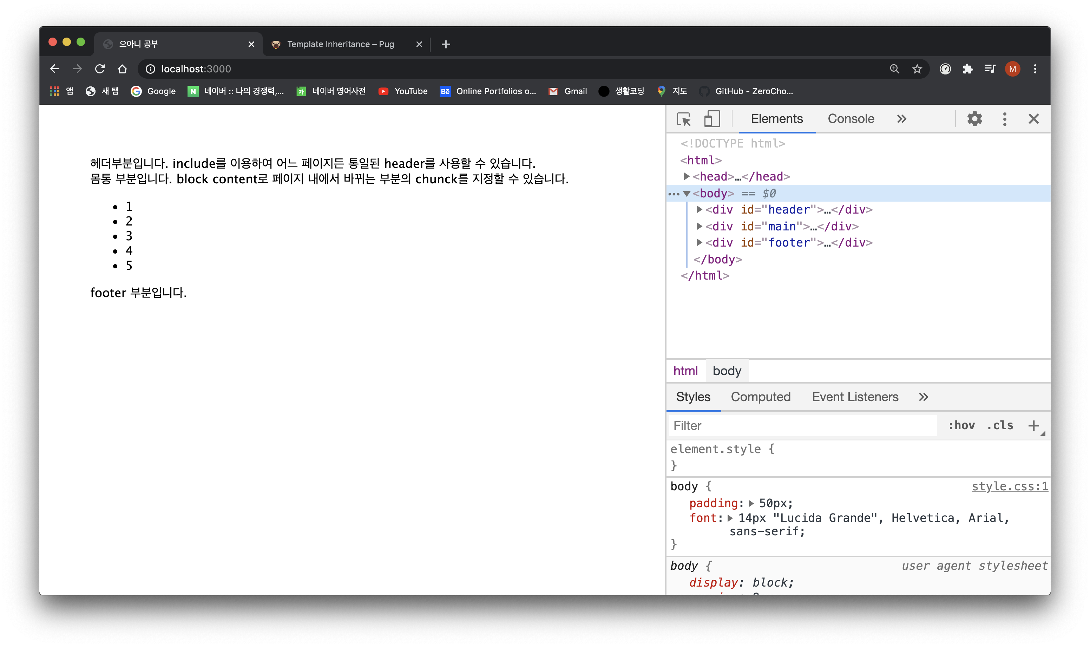
Task: Toggle the device toolbar in DevTools
Action: point(712,119)
